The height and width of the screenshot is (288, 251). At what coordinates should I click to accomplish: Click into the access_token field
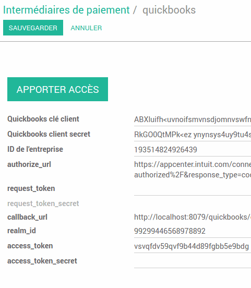click(x=193, y=246)
